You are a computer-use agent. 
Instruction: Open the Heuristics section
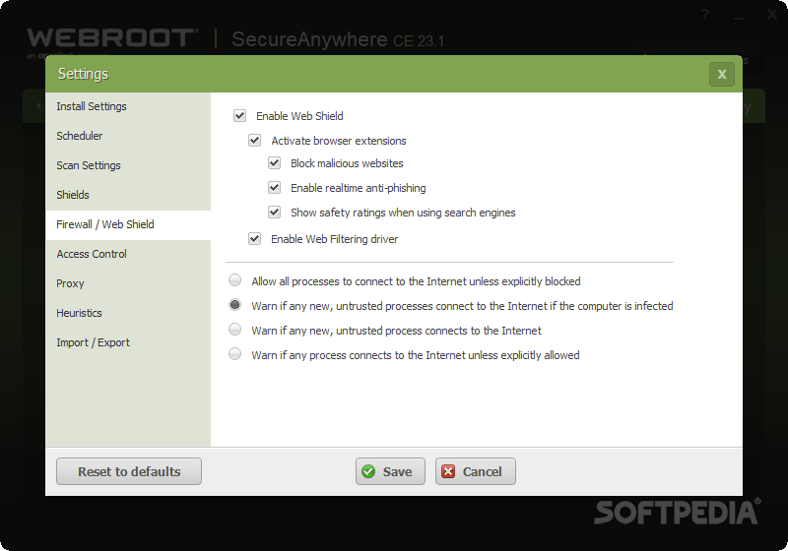click(128, 314)
